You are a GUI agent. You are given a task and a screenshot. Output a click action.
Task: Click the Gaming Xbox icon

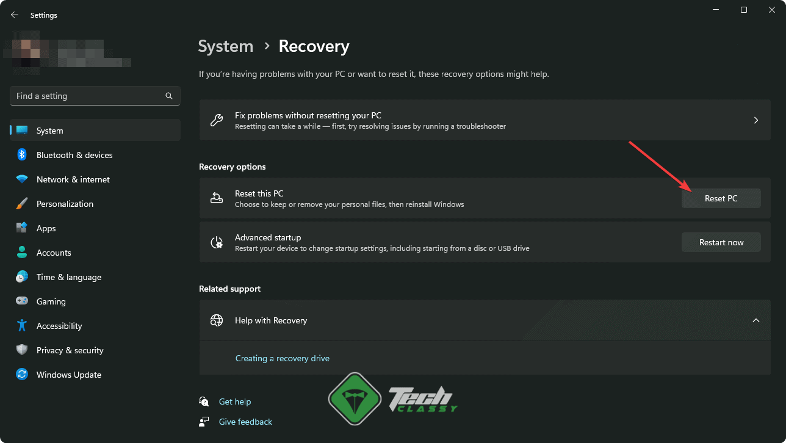click(23, 301)
